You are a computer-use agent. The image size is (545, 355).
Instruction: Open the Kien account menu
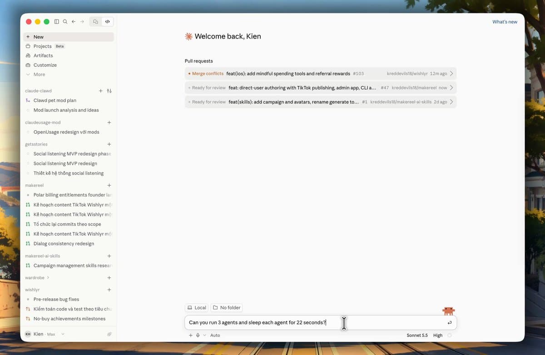click(x=45, y=334)
